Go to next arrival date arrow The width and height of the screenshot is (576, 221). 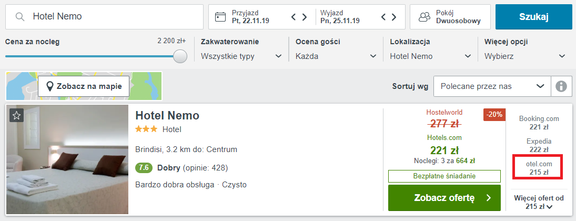click(x=304, y=17)
